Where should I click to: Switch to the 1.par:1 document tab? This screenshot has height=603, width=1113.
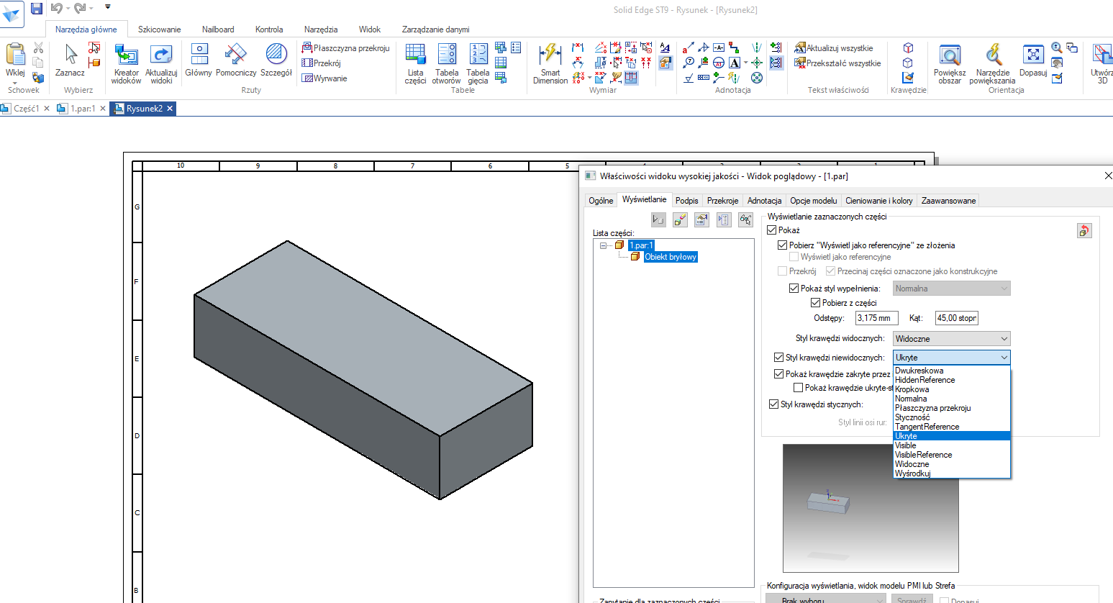(83, 109)
